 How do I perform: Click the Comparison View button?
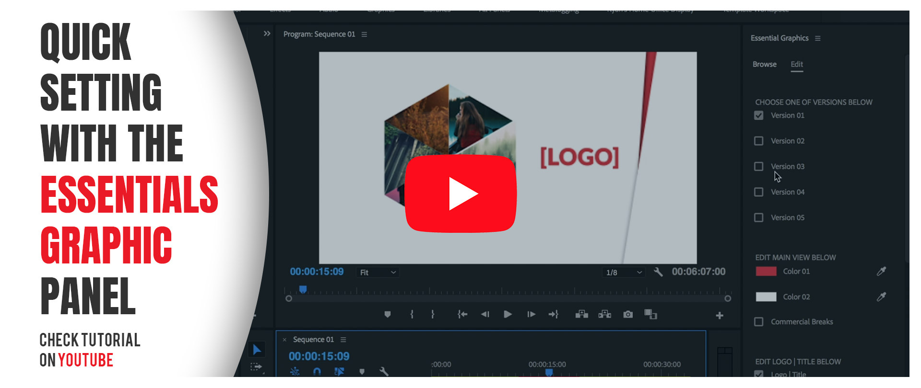tap(650, 314)
